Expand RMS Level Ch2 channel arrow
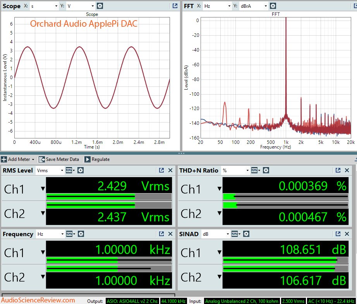The height and width of the screenshot is (304, 357). [x=43, y=213]
